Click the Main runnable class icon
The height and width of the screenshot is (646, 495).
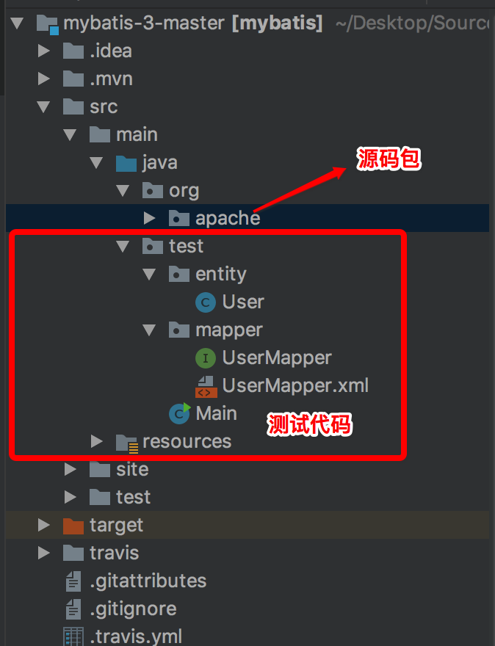coord(180,413)
